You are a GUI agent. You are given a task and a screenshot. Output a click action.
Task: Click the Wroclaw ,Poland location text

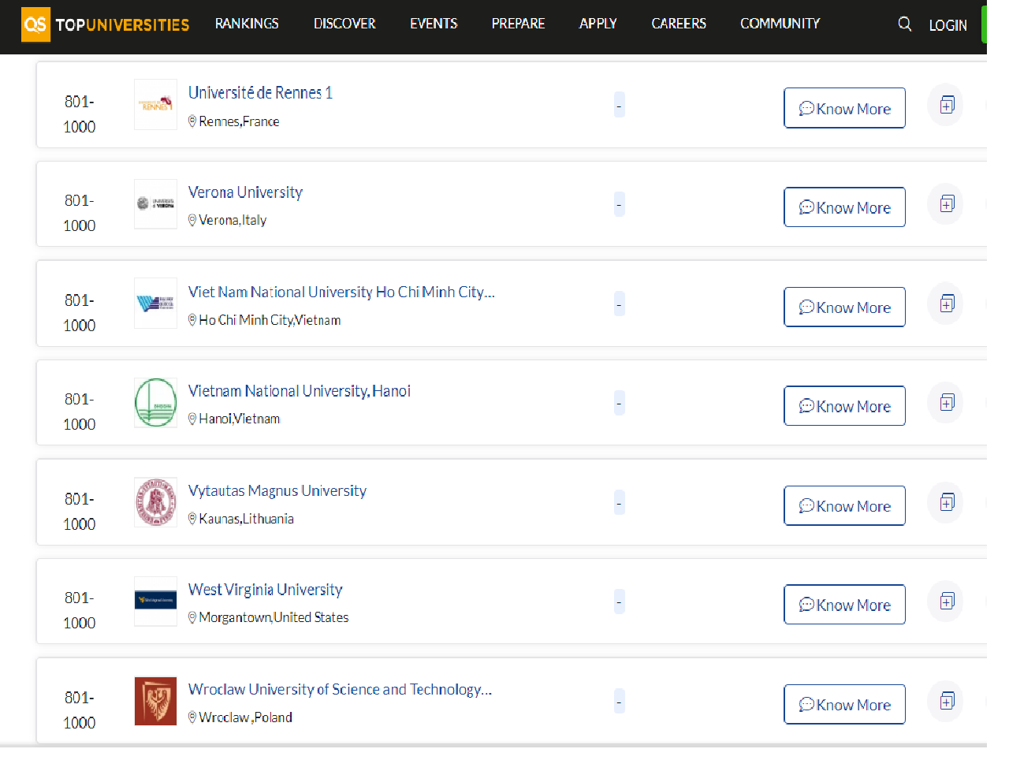click(x=245, y=717)
